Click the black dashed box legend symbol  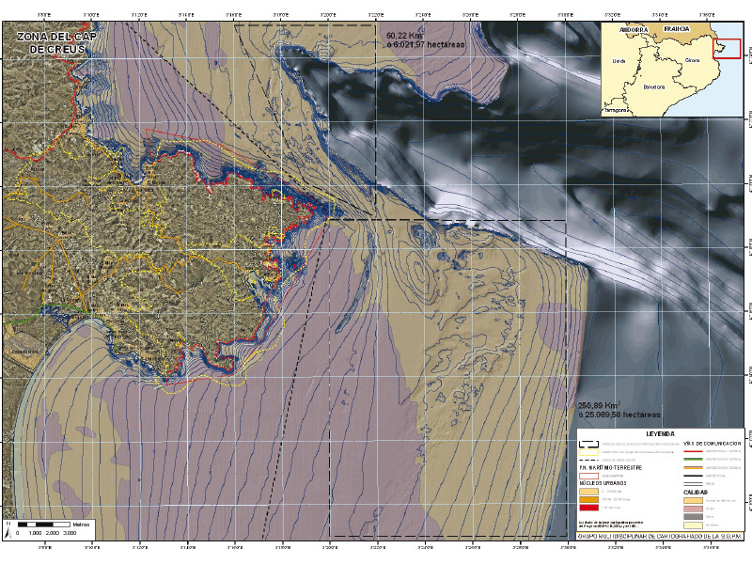click(588, 445)
